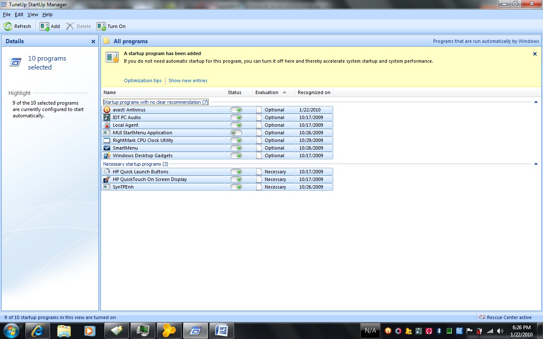Click the SmartMenu row icon
Viewport: 543px width, 339px height.
(x=107, y=148)
